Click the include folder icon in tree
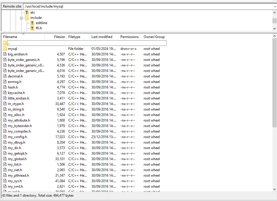 click(x=27, y=18)
